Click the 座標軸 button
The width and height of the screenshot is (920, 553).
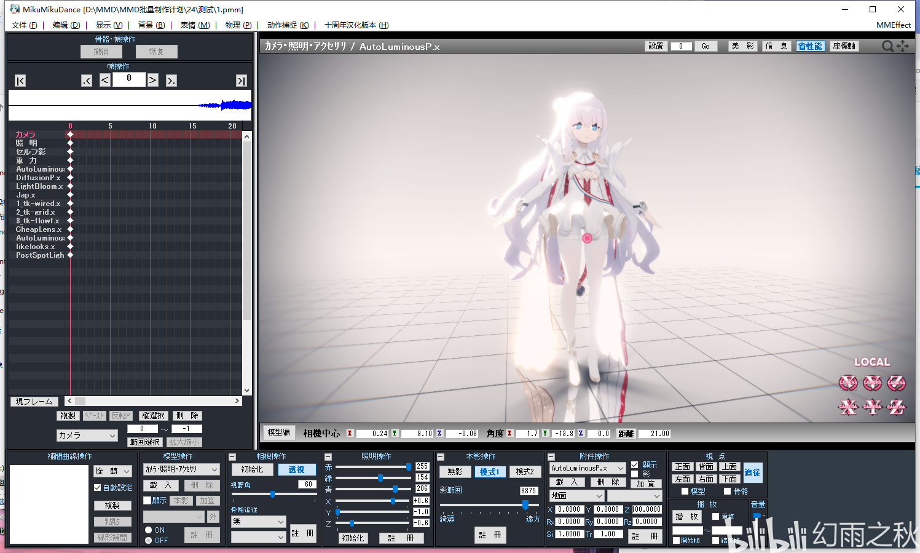click(844, 46)
